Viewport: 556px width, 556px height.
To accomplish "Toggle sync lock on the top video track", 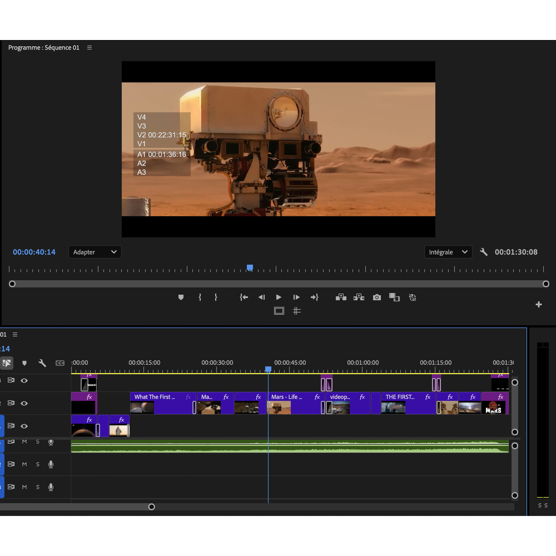I will 11,381.
